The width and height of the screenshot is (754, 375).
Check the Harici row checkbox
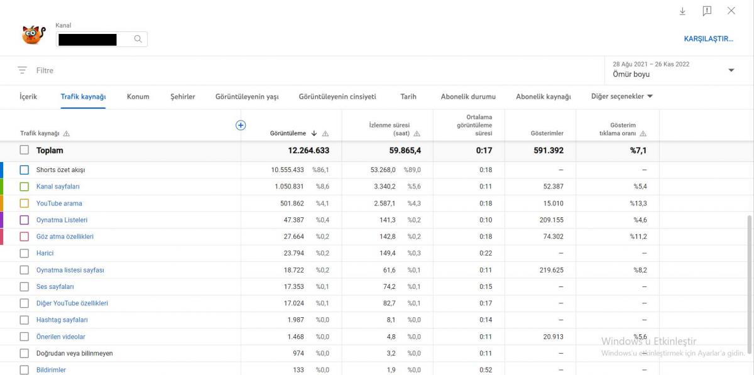coord(24,253)
